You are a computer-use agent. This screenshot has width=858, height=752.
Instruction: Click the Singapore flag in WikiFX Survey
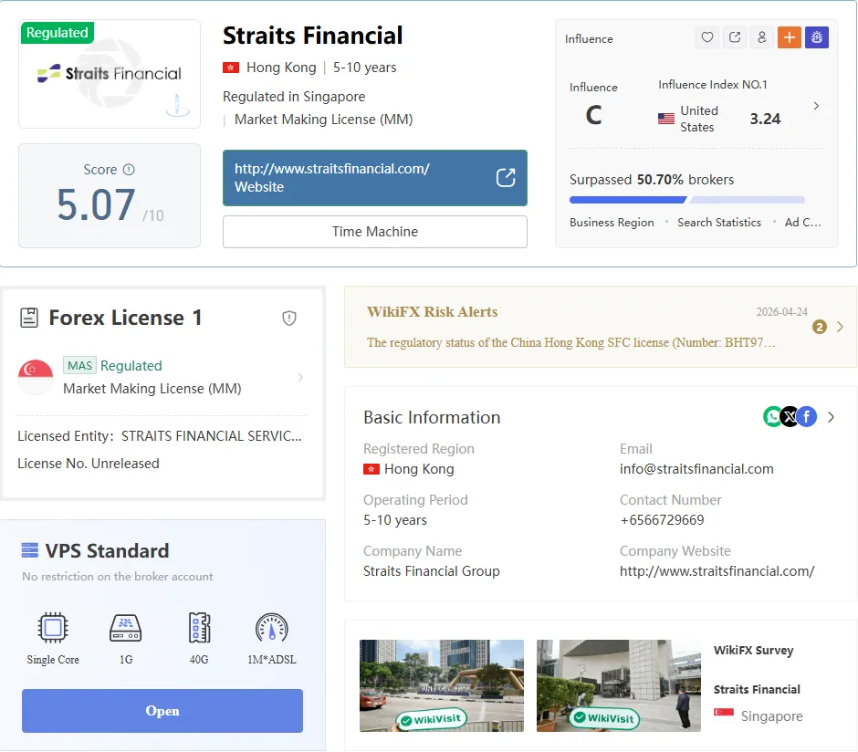tap(724, 715)
